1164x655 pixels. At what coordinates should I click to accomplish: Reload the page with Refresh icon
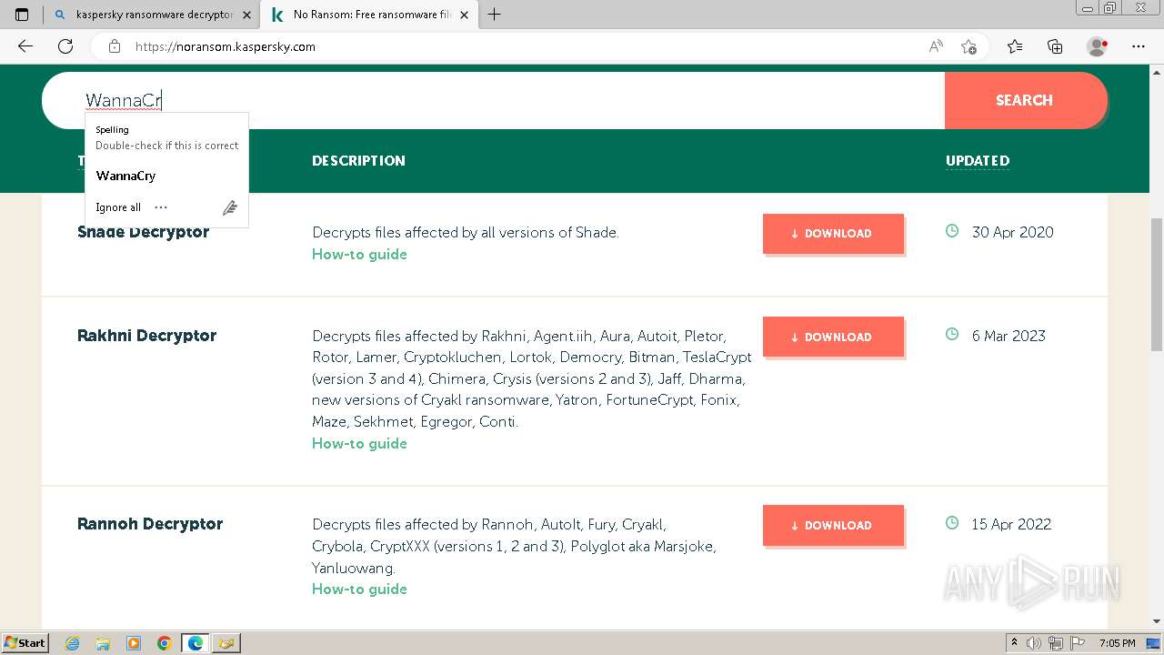(65, 46)
